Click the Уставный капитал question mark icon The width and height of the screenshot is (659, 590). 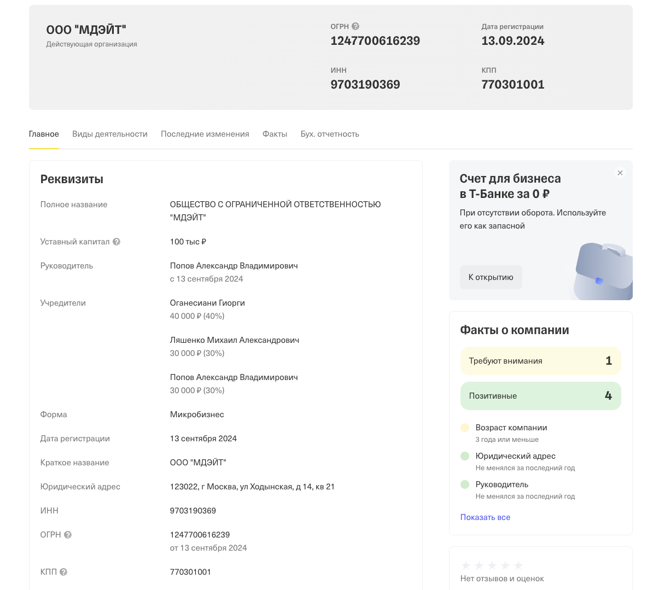tap(116, 241)
